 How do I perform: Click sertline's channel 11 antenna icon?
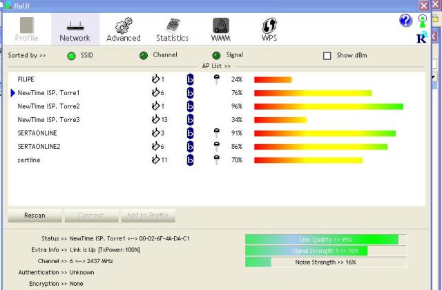[155, 160]
